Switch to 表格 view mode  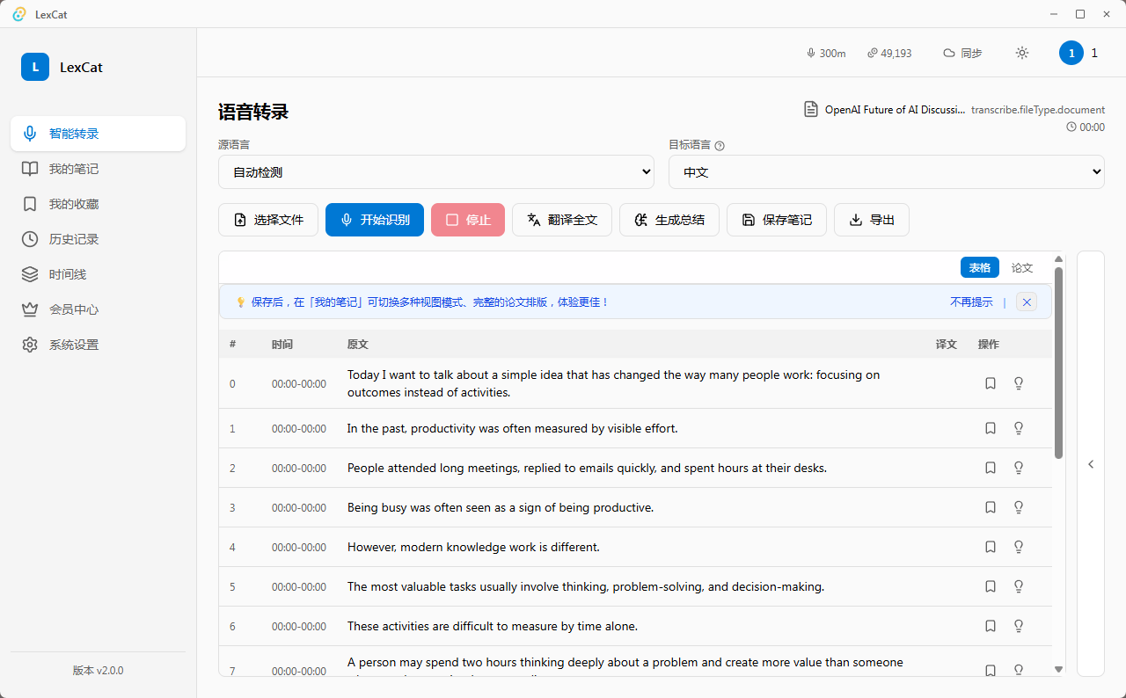[980, 267]
